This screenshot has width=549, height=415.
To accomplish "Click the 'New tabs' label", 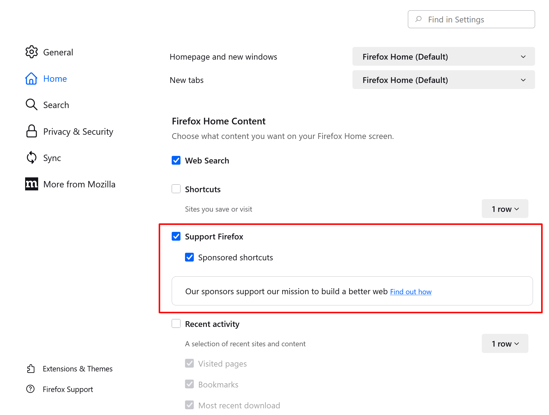I will tap(187, 80).
